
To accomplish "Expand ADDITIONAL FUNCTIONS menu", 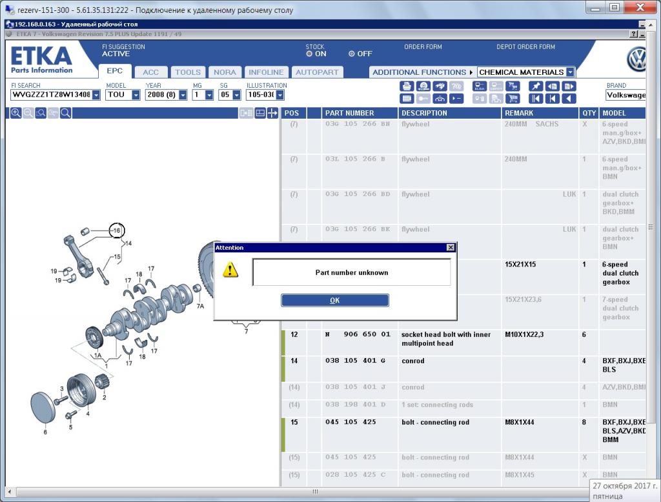I will (422, 72).
